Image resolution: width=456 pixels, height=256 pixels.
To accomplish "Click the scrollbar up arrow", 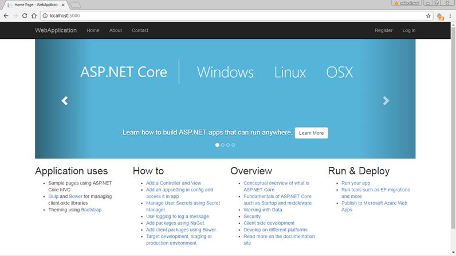I will pos(453,25).
